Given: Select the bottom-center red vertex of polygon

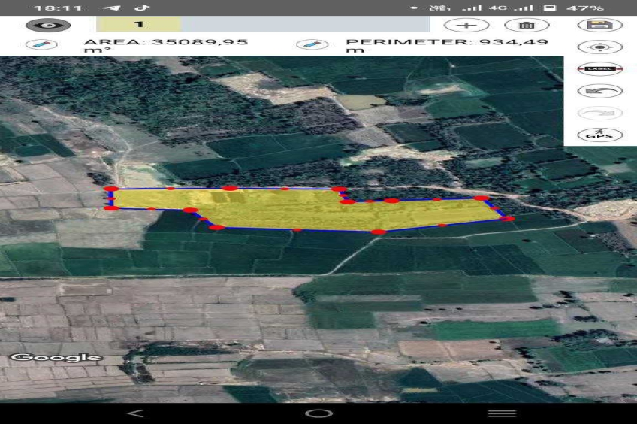Looking at the screenshot, I should (378, 232).
